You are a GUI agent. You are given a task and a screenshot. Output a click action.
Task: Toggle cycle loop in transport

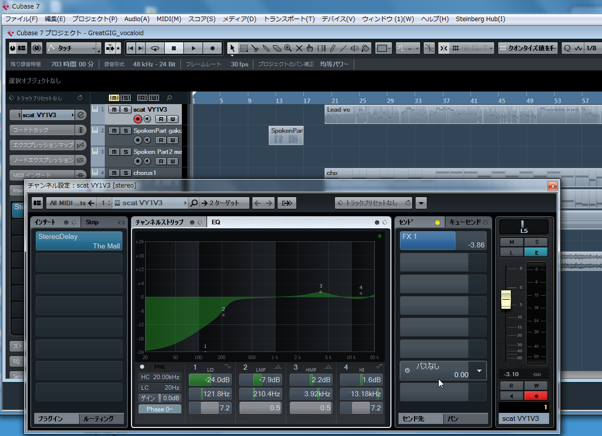click(155, 48)
